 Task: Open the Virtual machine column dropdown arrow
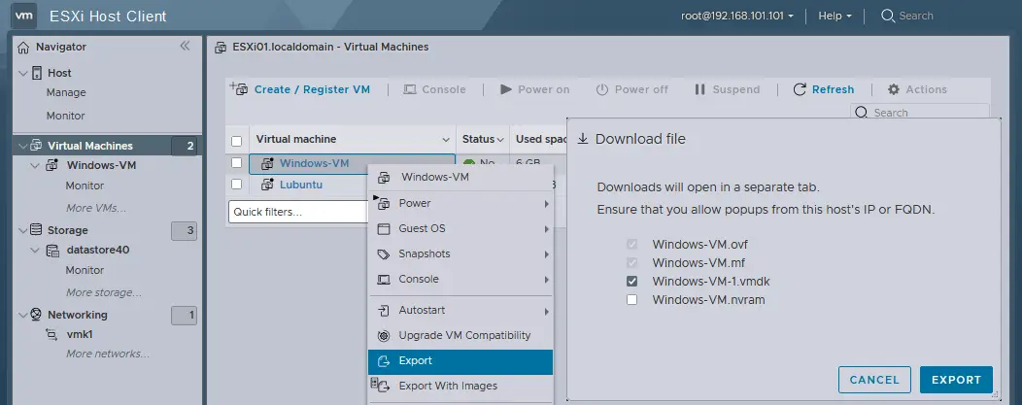pos(446,140)
